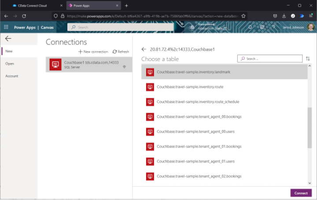Open the Power Apps waffle app launcher
The image size is (317, 200).
click(6, 27)
